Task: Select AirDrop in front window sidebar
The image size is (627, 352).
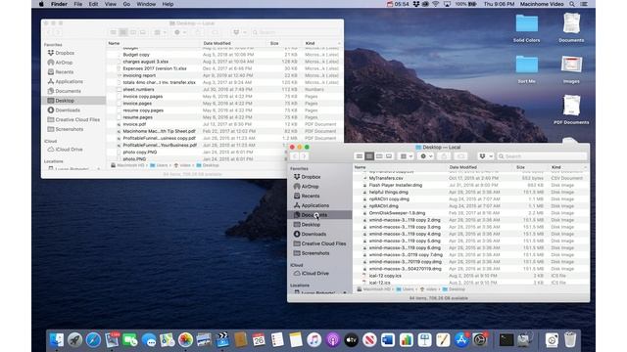Action: pos(310,187)
